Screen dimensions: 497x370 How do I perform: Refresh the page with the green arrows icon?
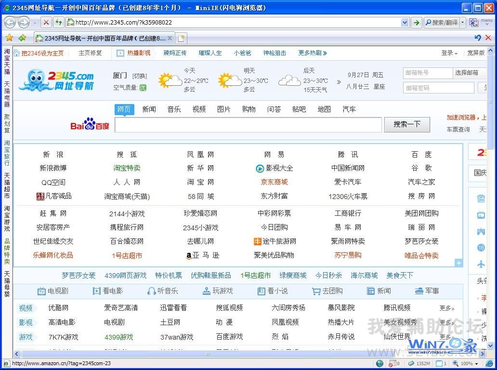pos(58,22)
